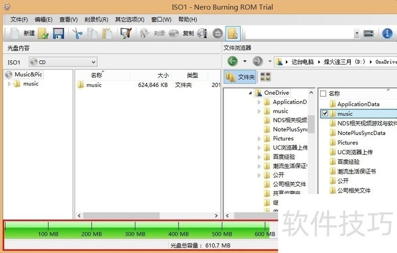Viewport: 397px width, 253px height.
Task: Expand the 百度经验 tree node
Action: click(x=259, y=157)
